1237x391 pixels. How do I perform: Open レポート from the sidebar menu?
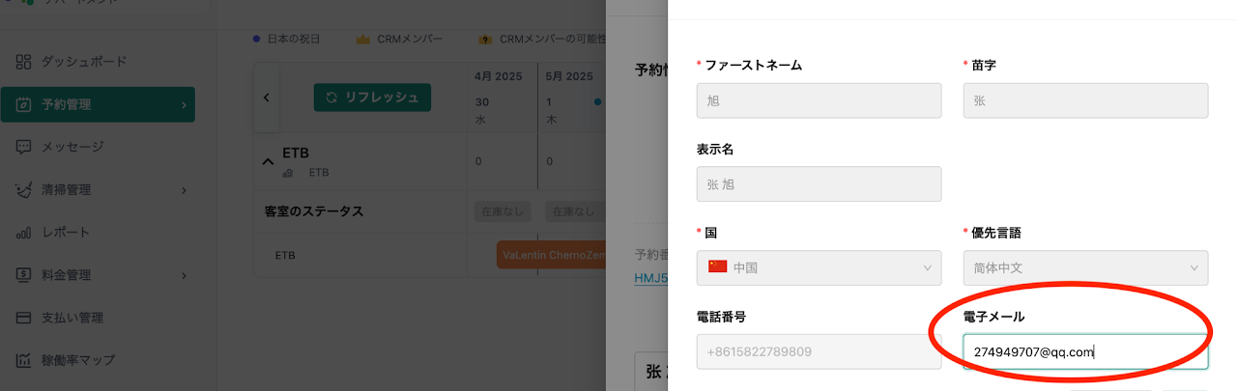point(65,233)
